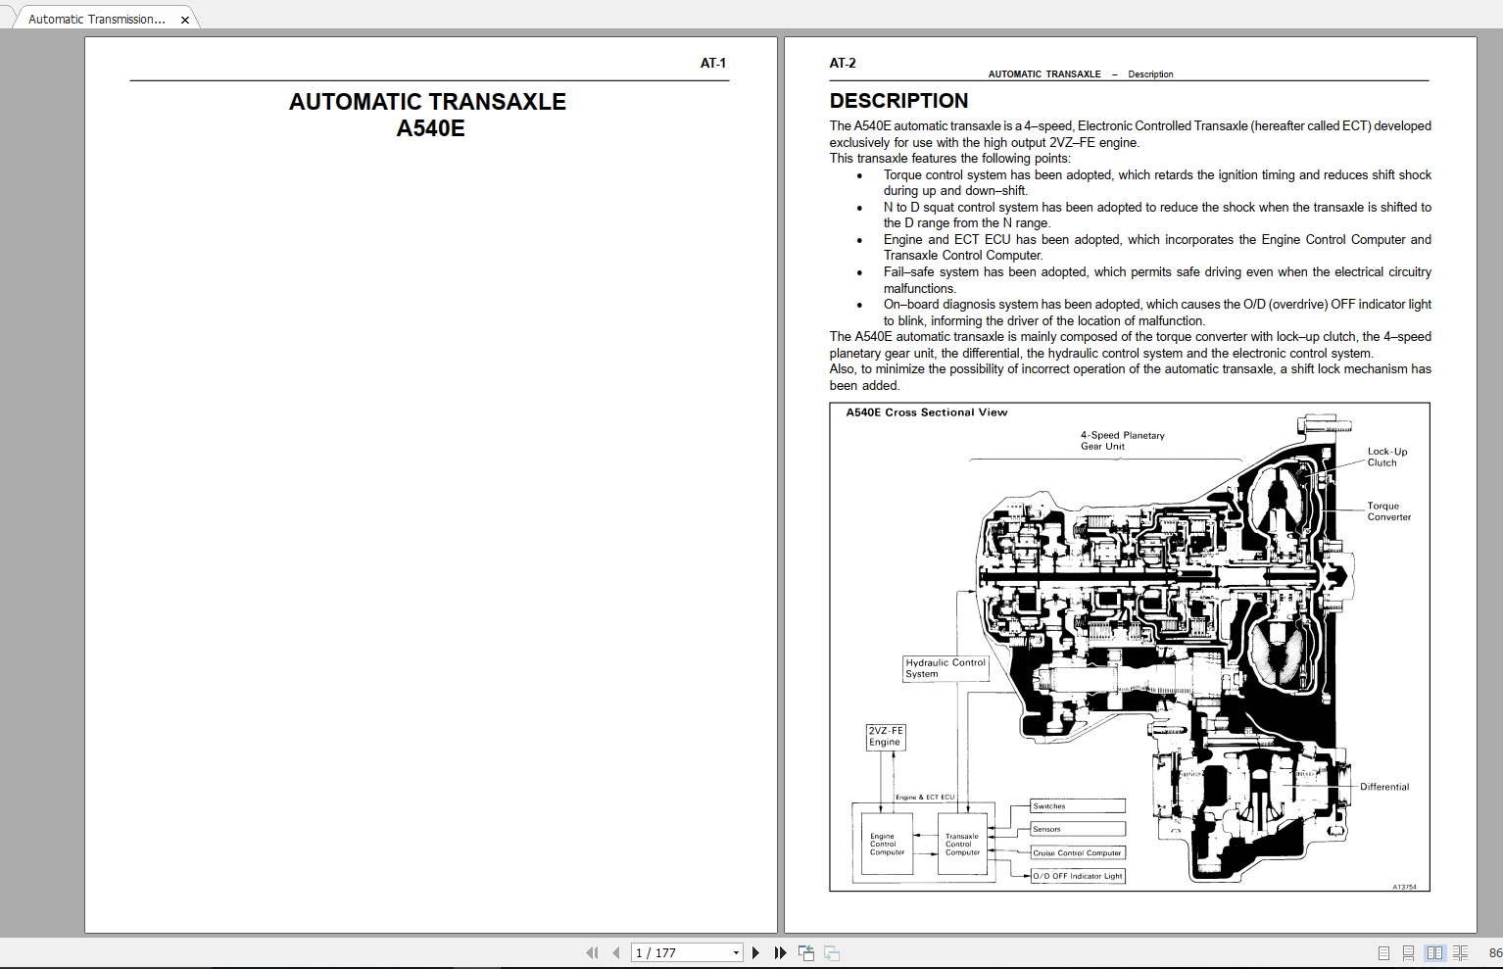
Task: Switch to single page view
Action: pyautogui.click(x=1383, y=952)
